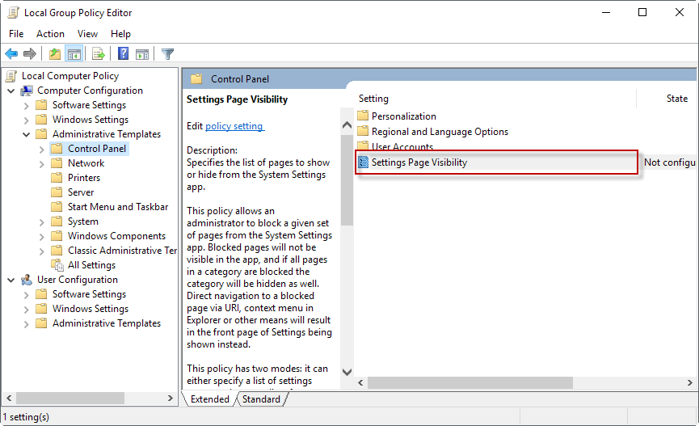Collapse the User Configuration node

click(x=11, y=280)
